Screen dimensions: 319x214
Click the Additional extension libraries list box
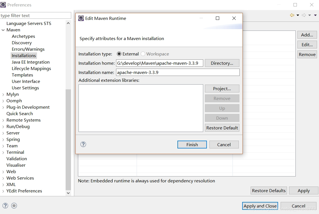[141, 108]
